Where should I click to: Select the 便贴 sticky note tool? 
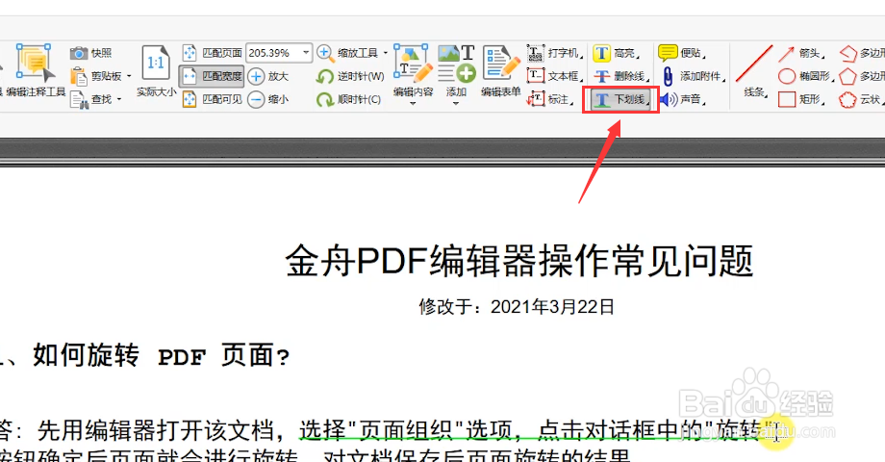click(682, 53)
